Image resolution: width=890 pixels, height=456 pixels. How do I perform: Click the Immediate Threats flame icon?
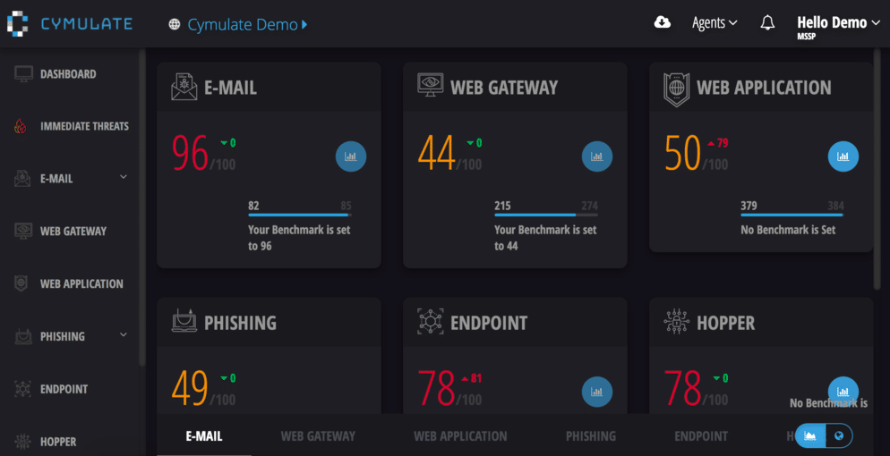tap(21, 126)
